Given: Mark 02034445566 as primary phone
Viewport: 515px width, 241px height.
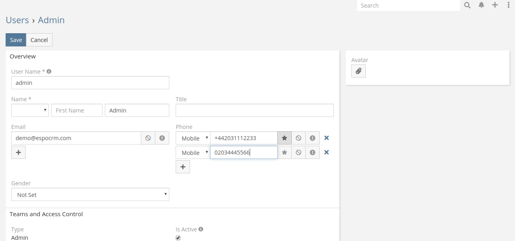Looking at the screenshot, I should tap(285, 153).
